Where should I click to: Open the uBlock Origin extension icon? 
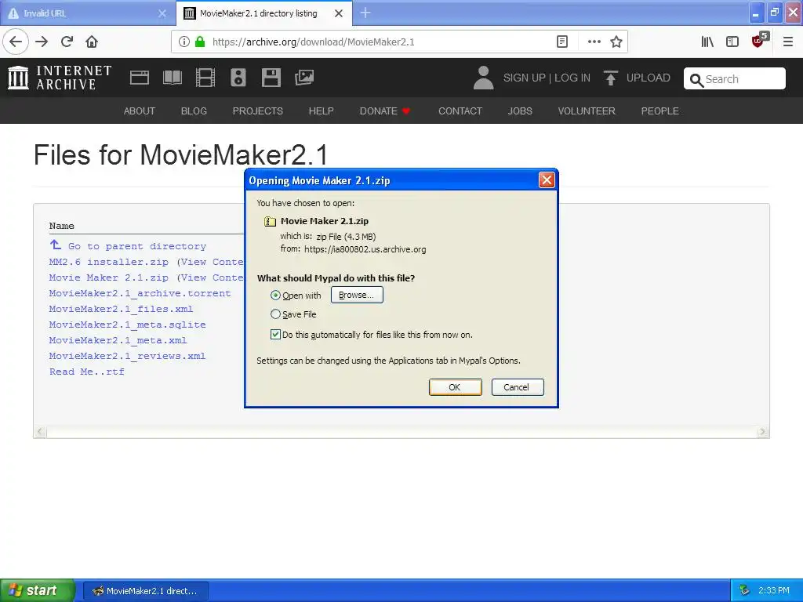click(759, 41)
